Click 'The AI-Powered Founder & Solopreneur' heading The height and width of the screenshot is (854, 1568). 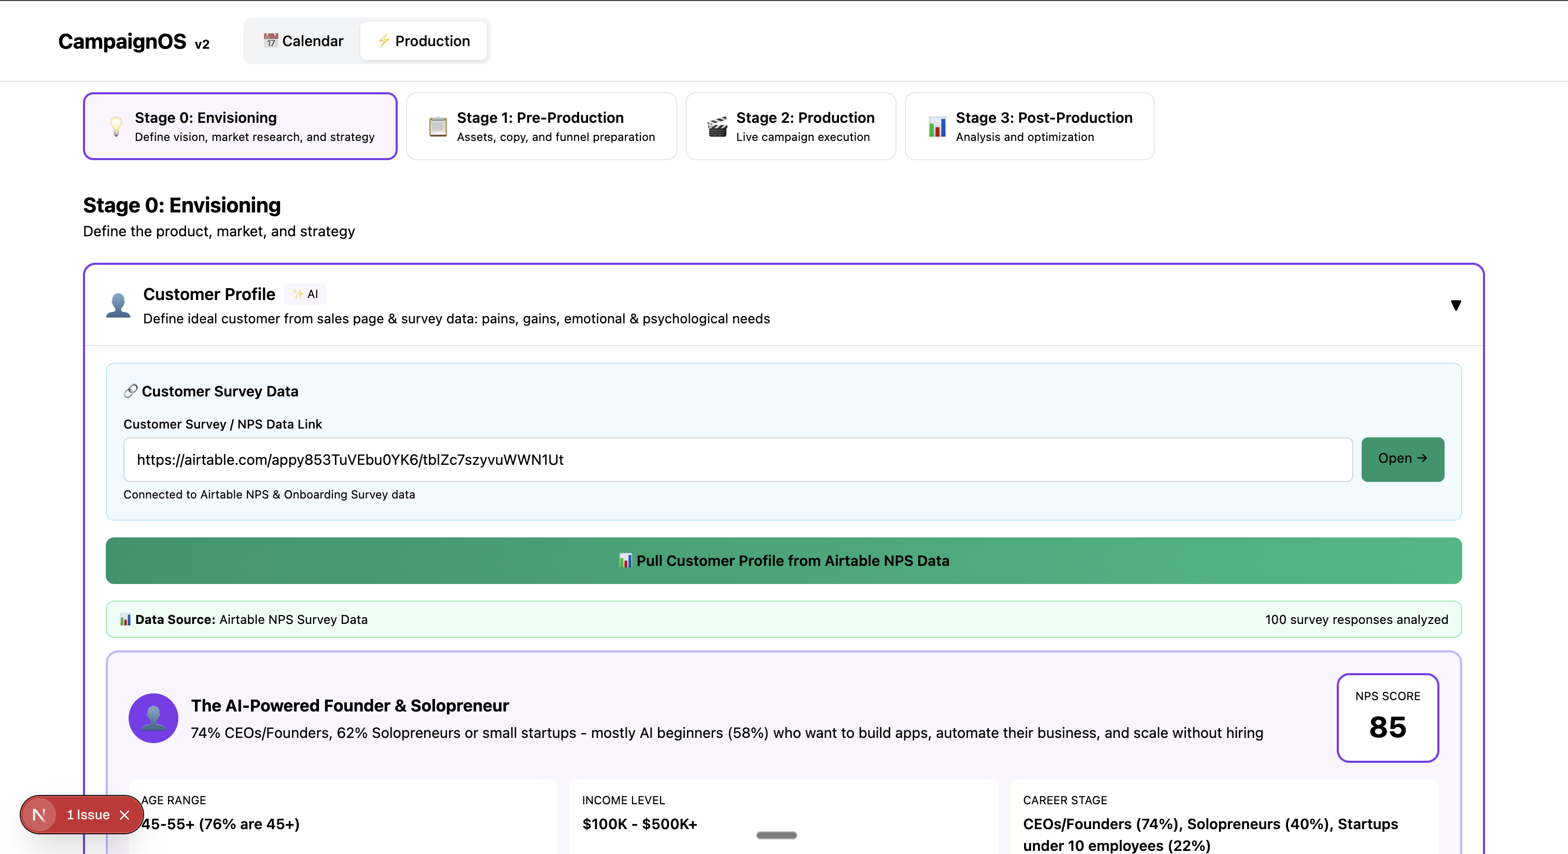coord(350,706)
